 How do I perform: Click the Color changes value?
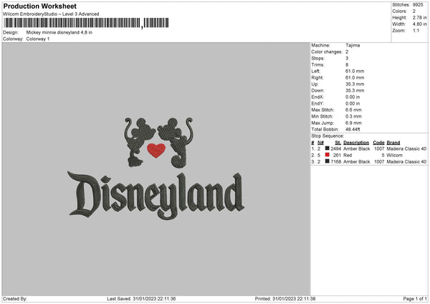347,52
